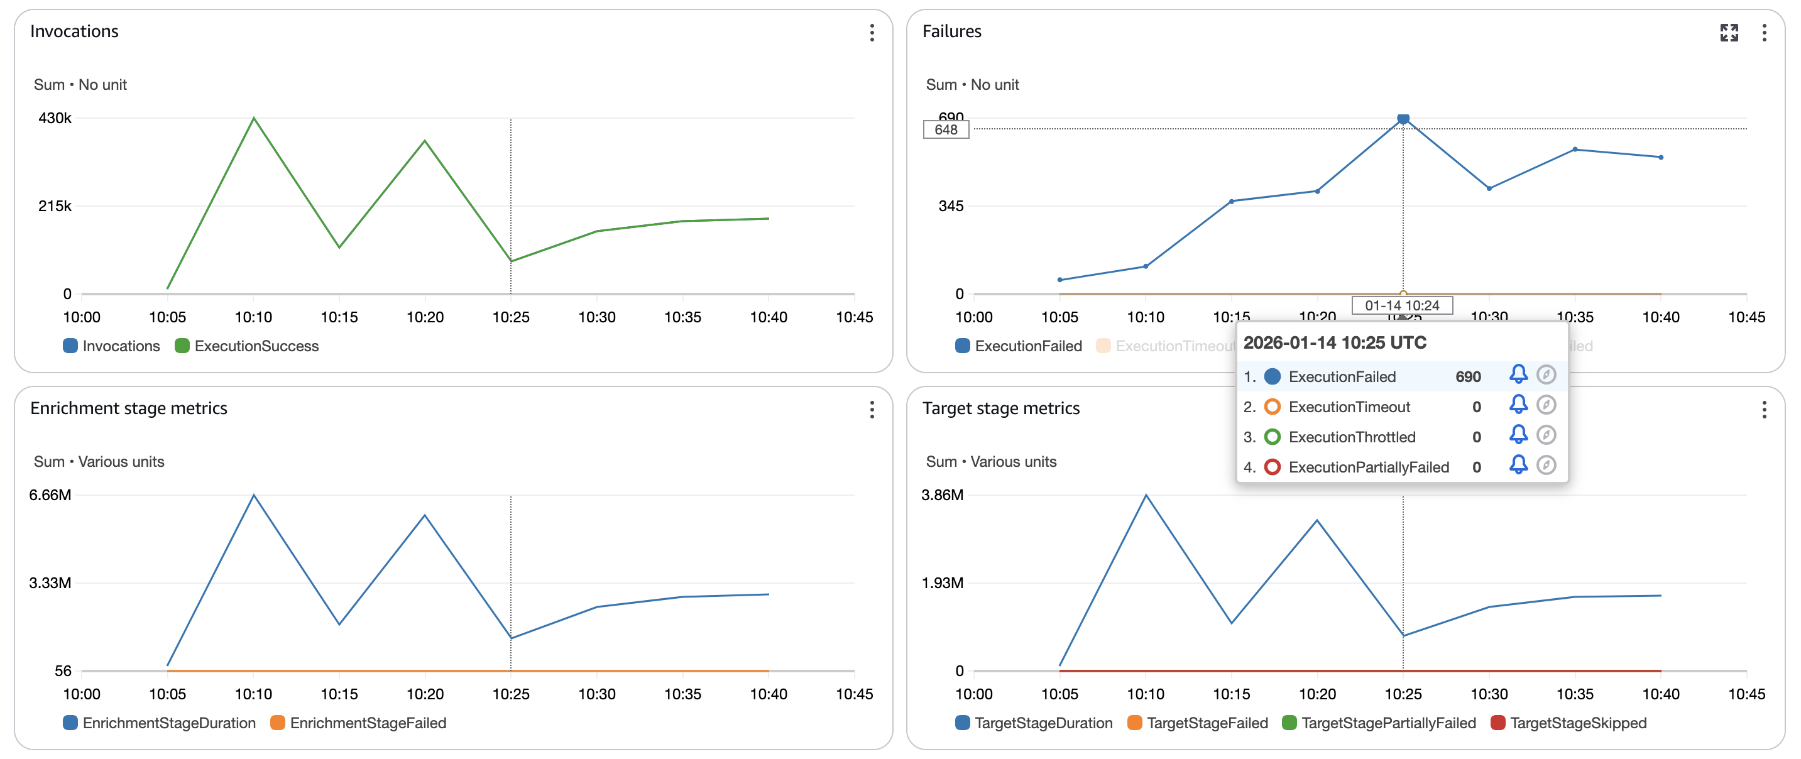Click the 1.93M y-axis label in Target chart

(942, 584)
